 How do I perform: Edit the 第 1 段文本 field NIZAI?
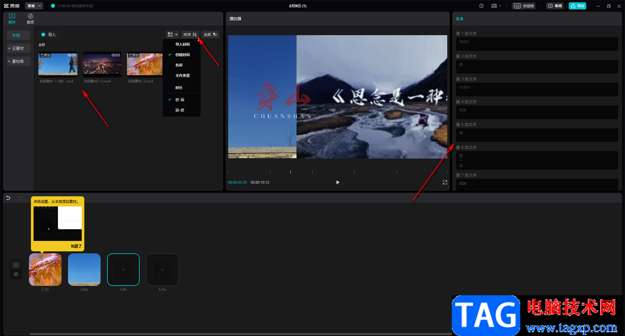click(537, 44)
